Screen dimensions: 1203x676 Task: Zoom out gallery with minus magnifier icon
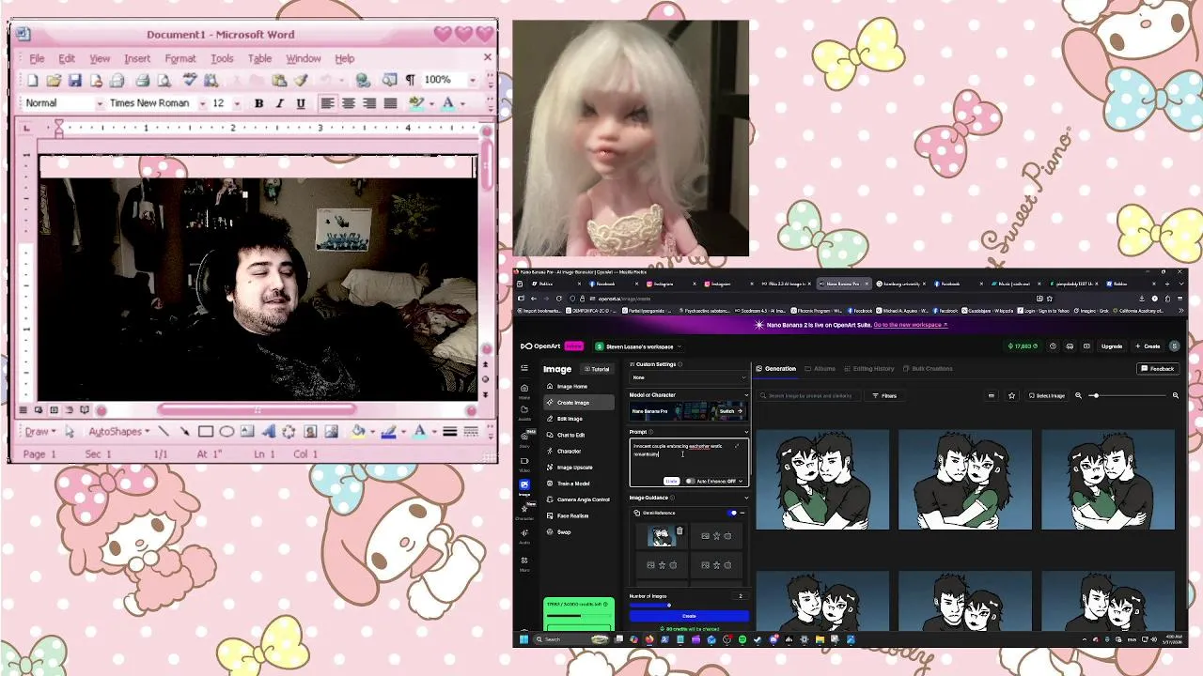pyautogui.click(x=1078, y=395)
